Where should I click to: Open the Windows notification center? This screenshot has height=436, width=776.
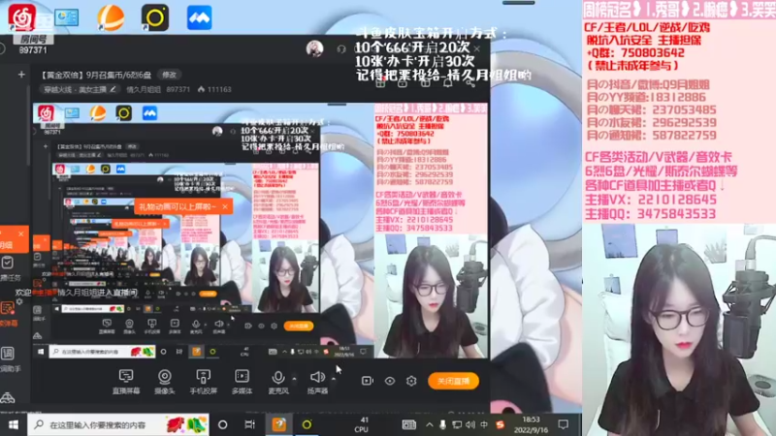click(564, 424)
